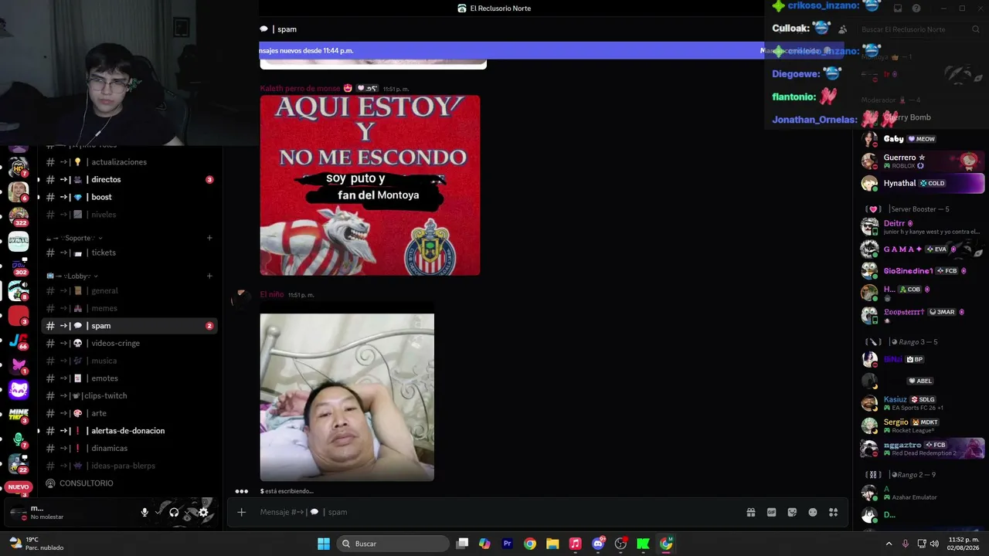Open the GIF picker

[x=771, y=512]
